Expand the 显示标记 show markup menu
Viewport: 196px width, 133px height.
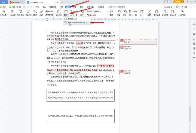[x=92, y=15]
